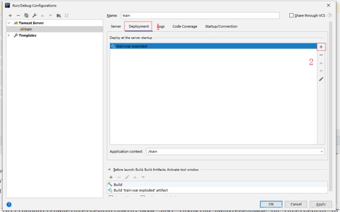The height and width of the screenshot is (212, 340).
Task: Move configuration down in left toolbar
Action: (x=51, y=15)
